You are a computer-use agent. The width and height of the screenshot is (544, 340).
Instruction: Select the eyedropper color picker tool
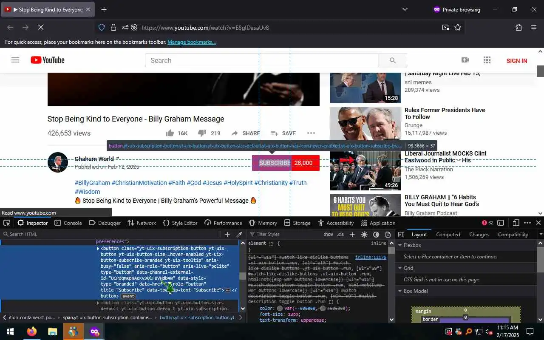tap(239, 235)
